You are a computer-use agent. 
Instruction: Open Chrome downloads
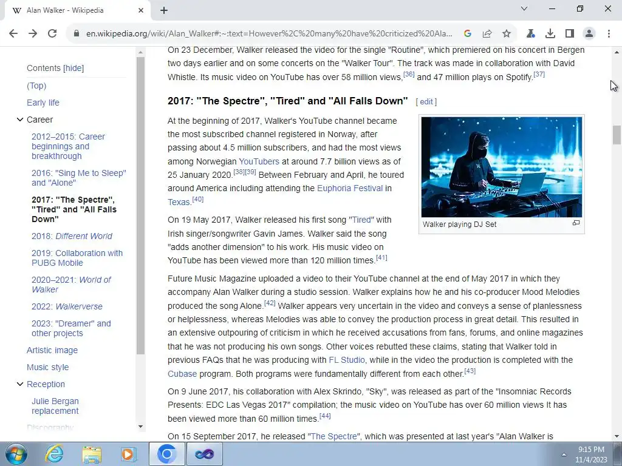pos(550,34)
